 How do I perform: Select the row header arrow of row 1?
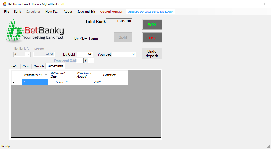click(x=17, y=82)
